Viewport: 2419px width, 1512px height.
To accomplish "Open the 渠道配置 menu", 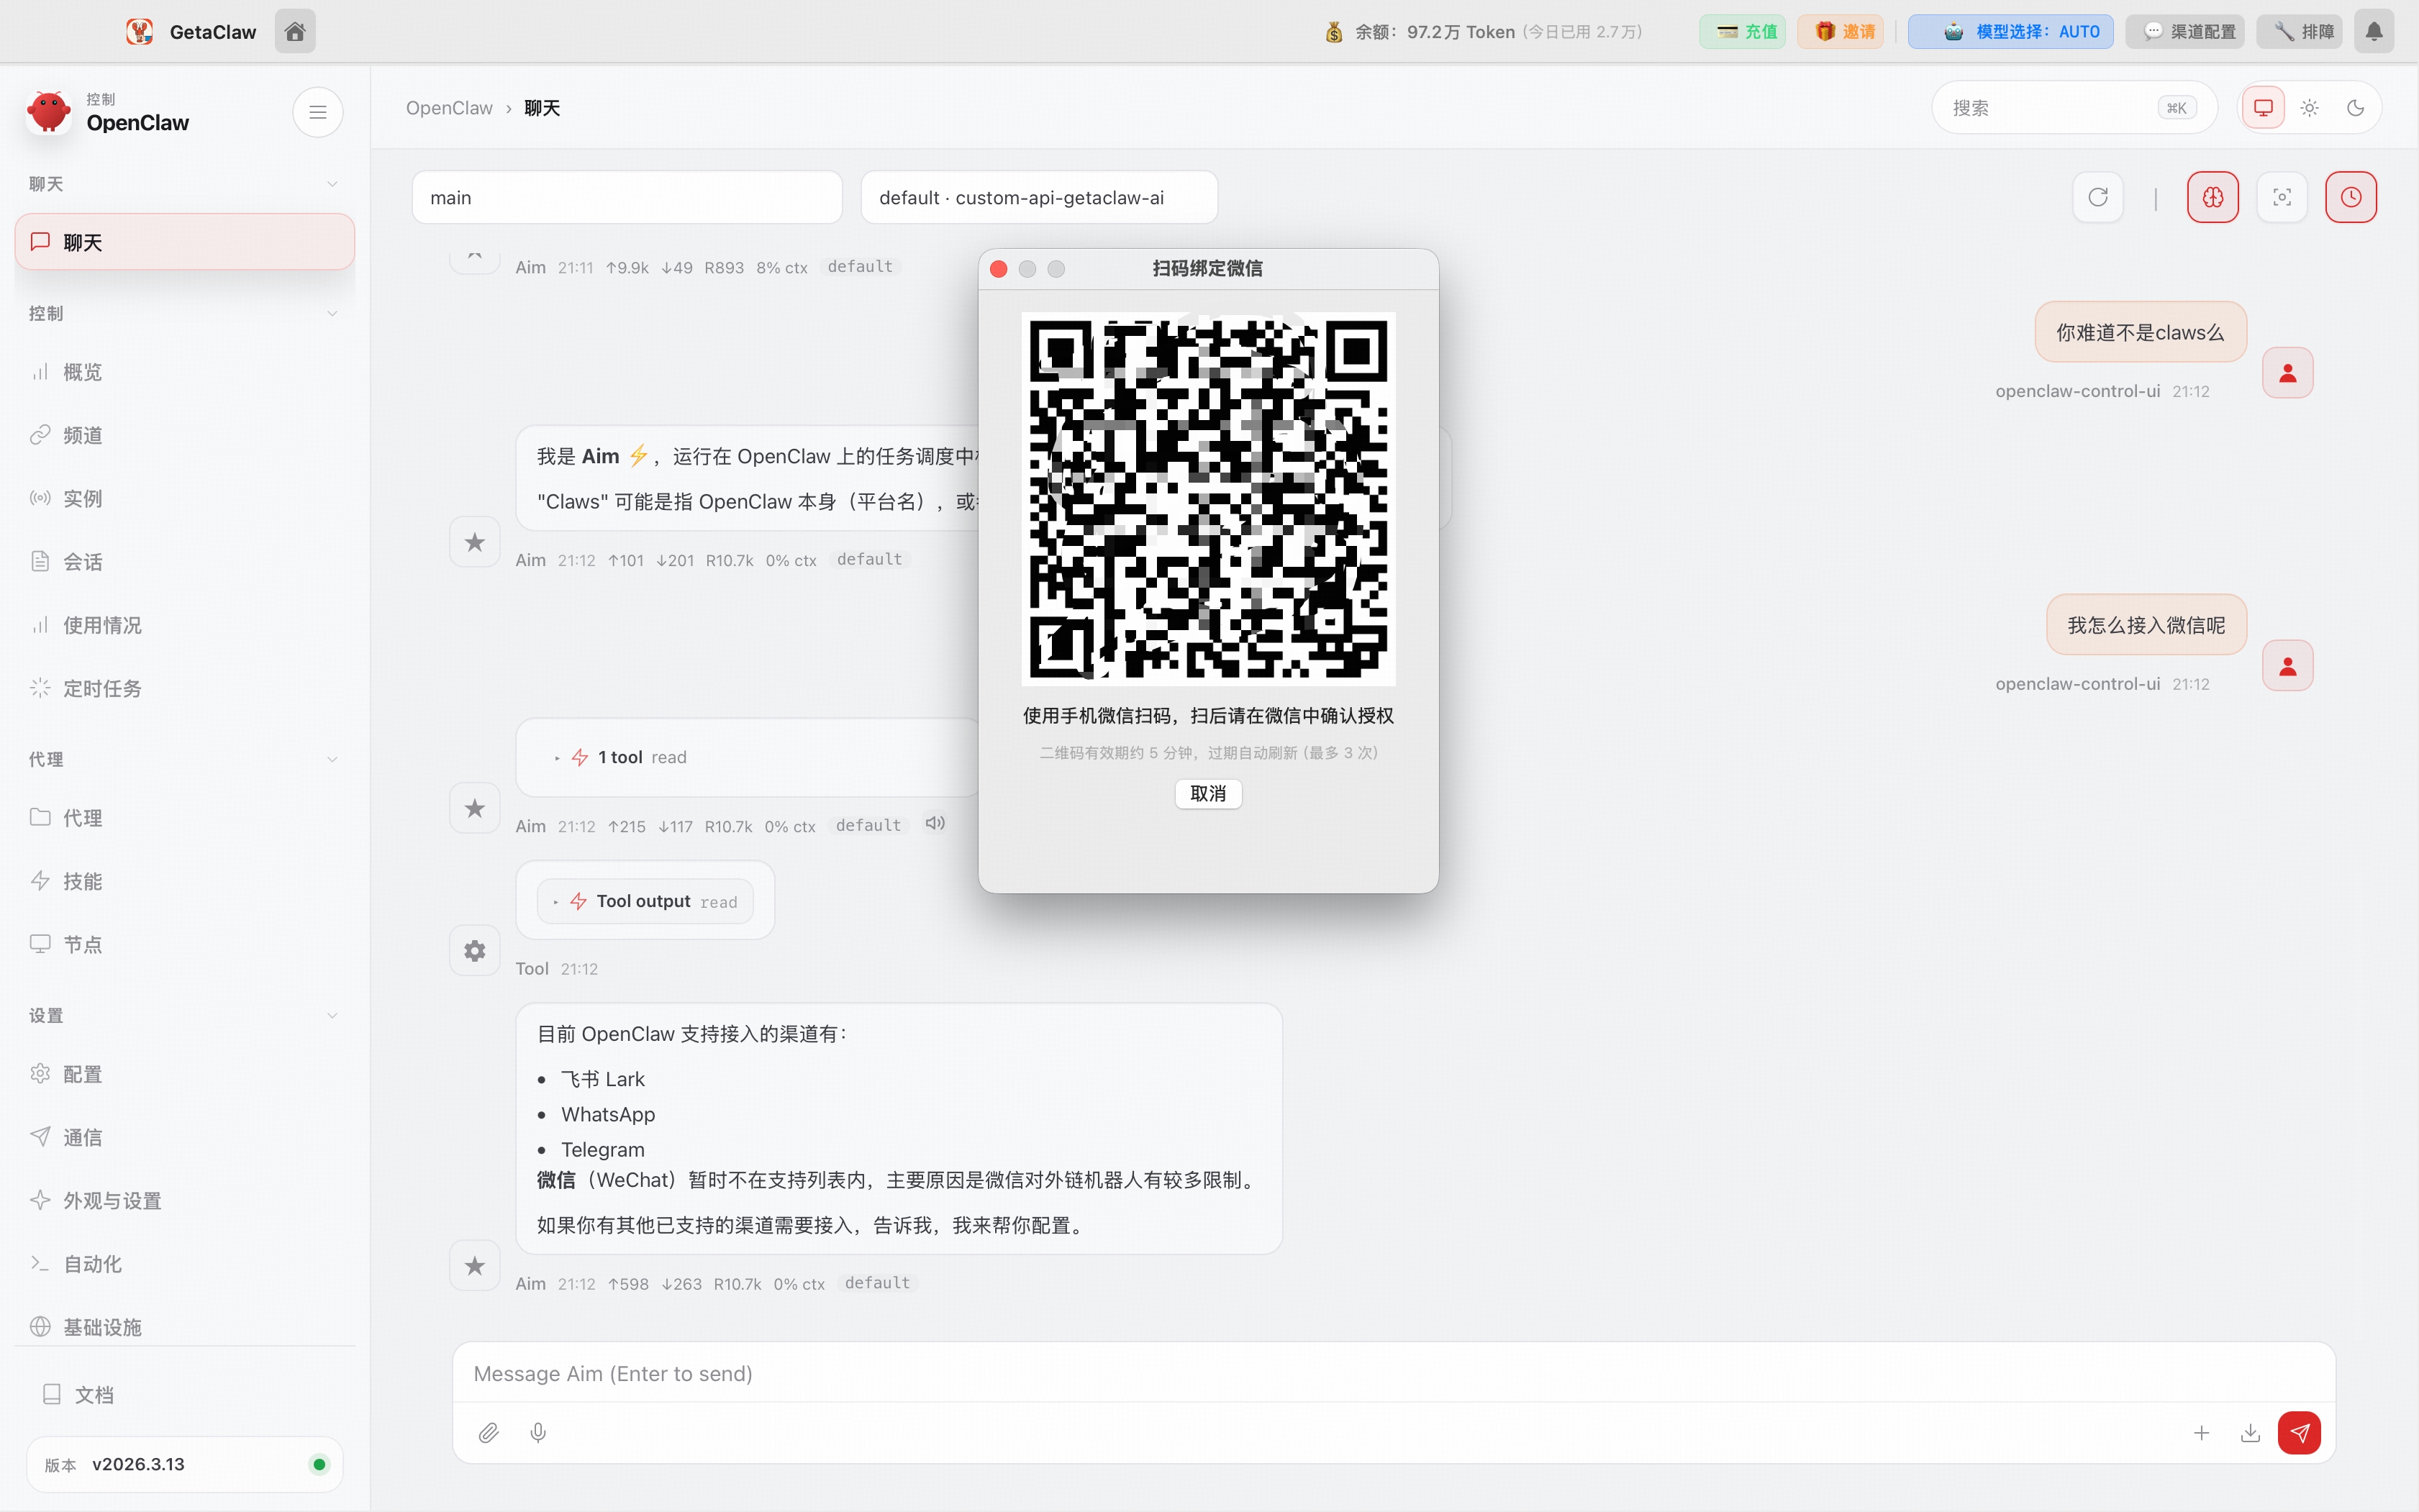I will (x=2184, y=31).
